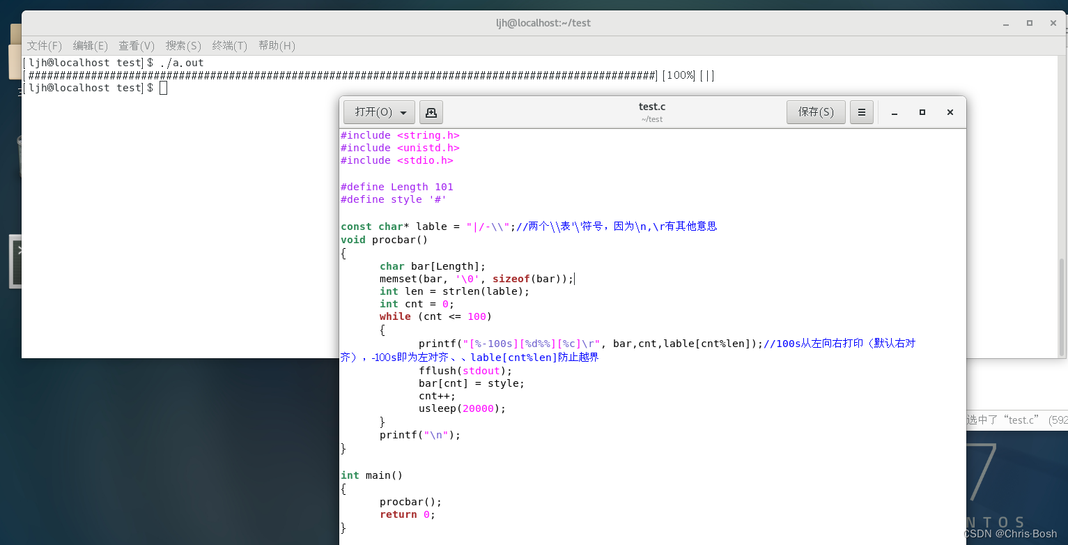This screenshot has width=1068, height=545.
Task: Open the gedit hamburger menu
Action: click(x=861, y=112)
